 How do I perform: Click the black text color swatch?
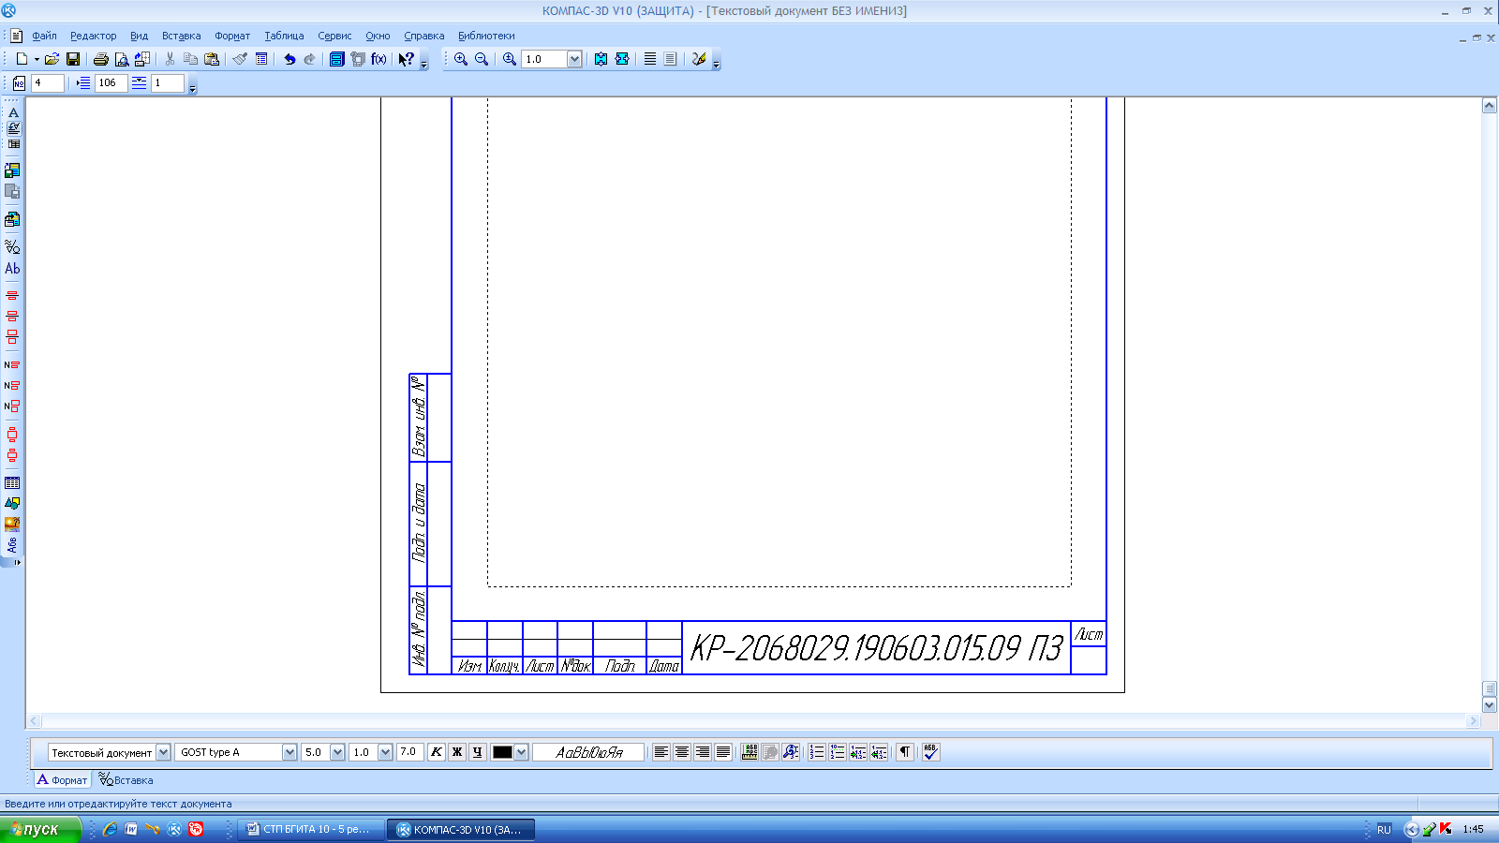click(503, 752)
